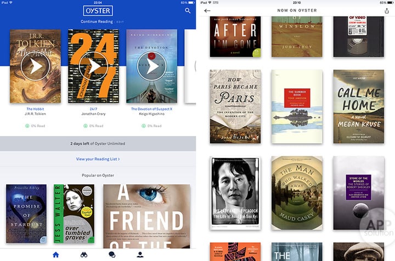This screenshot has height=261, width=395.
Task: Open the chat bubbles activity icon
Action: click(112, 255)
